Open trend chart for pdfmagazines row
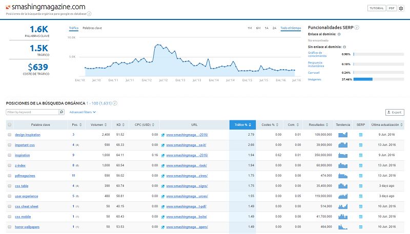The width and height of the screenshot is (410, 234). (x=343, y=176)
